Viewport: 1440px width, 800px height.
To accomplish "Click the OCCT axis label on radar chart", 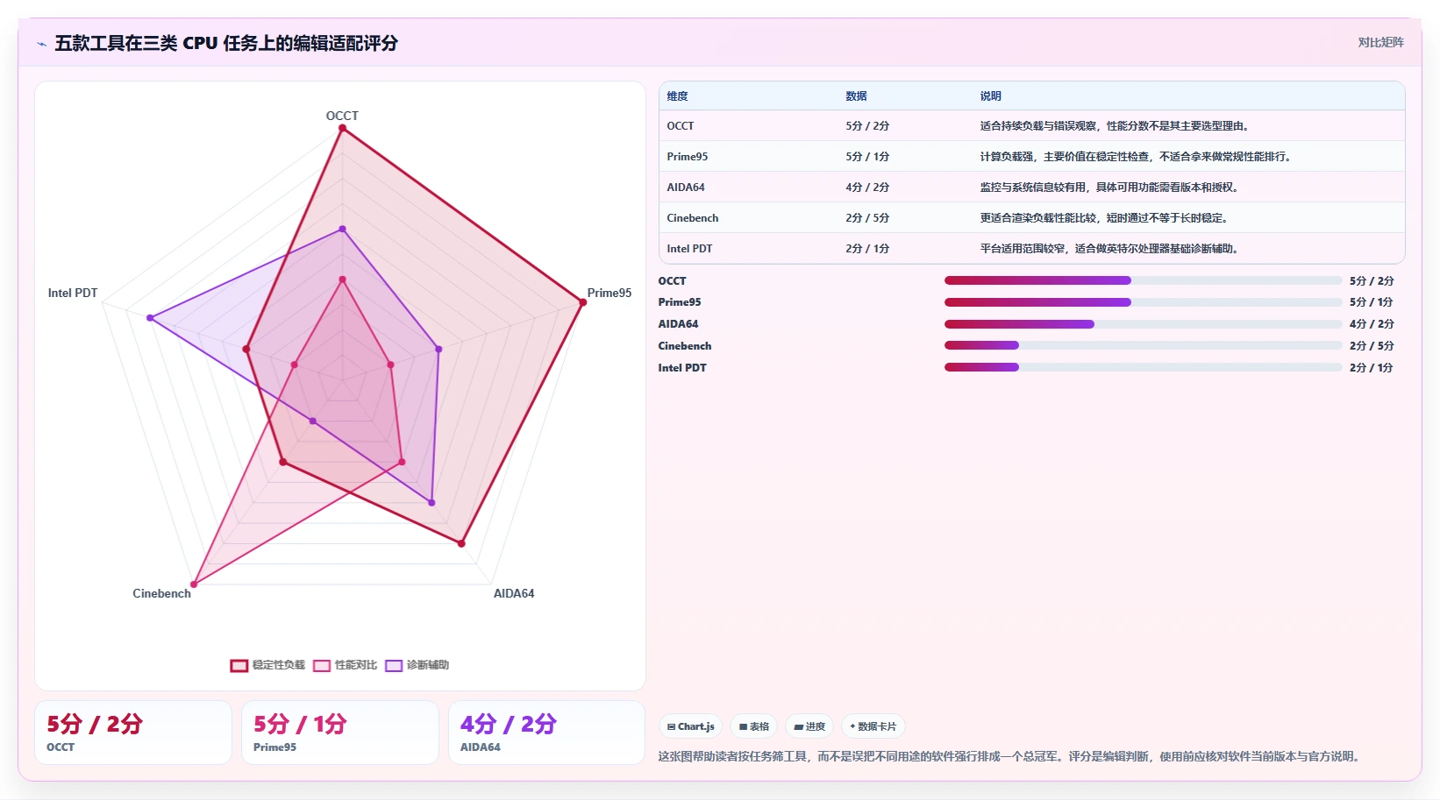I will point(342,116).
